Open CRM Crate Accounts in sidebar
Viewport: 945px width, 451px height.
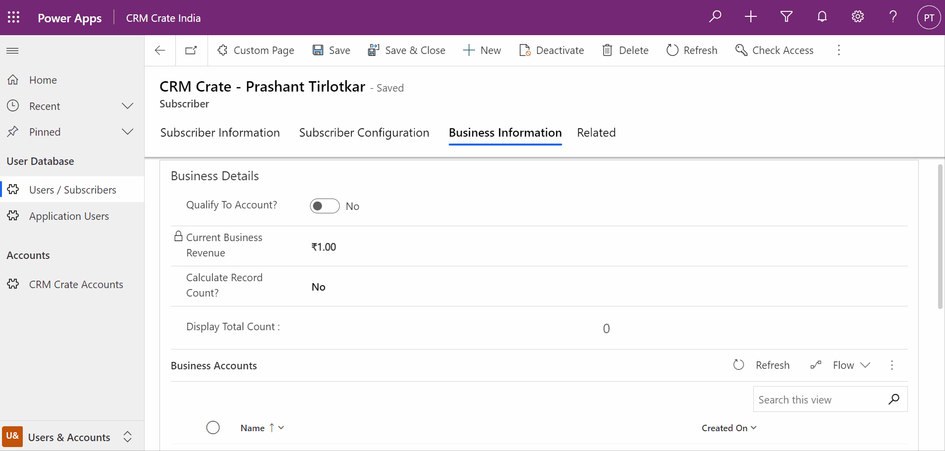click(x=75, y=284)
